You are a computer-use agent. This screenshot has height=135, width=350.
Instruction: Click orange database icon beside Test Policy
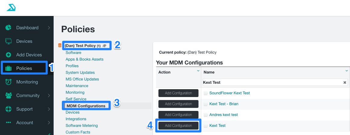[60, 46]
